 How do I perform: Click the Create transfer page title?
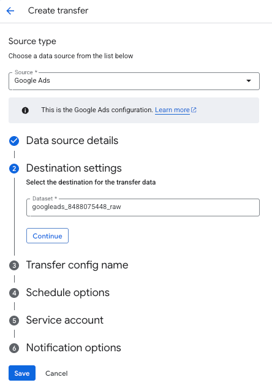(58, 10)
